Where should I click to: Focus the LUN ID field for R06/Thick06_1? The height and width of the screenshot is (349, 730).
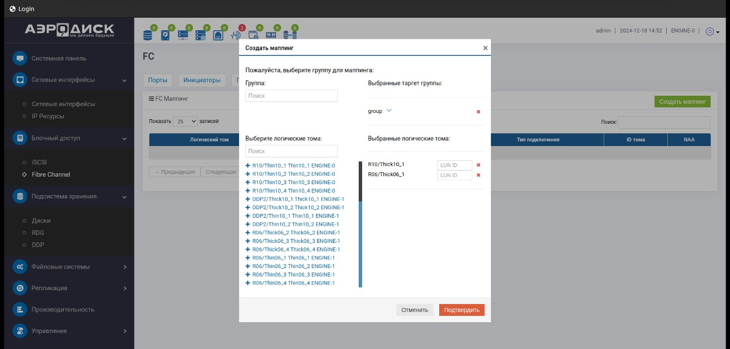pos(455,176)
